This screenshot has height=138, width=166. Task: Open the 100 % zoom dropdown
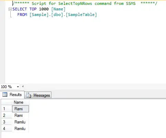tap(18, 87)
